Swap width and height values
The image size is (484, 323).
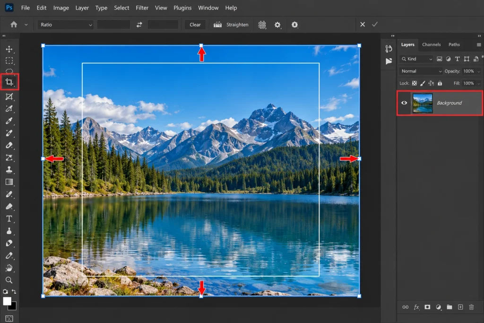(x=139, y=25)
